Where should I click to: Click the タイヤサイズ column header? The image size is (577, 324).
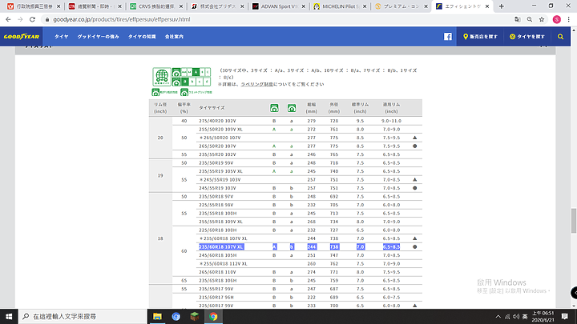point(212,108)
